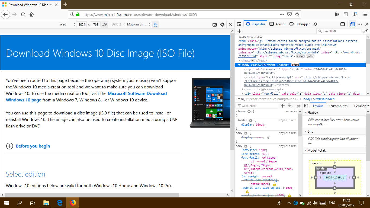
Task: Select html breadcrumb in inspector
Action: coord(268,99)
